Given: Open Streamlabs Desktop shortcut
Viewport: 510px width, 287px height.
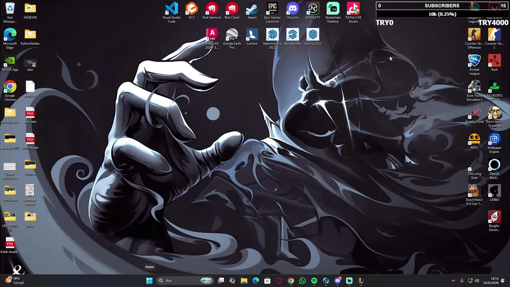Looking at the screenshot, I should pyautogui.click(x=333, y=12).
